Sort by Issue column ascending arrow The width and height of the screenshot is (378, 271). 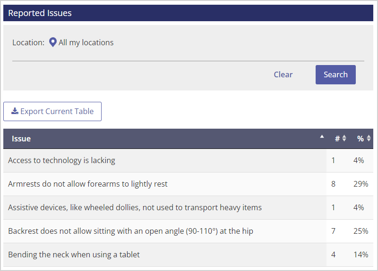pos(322,137)
